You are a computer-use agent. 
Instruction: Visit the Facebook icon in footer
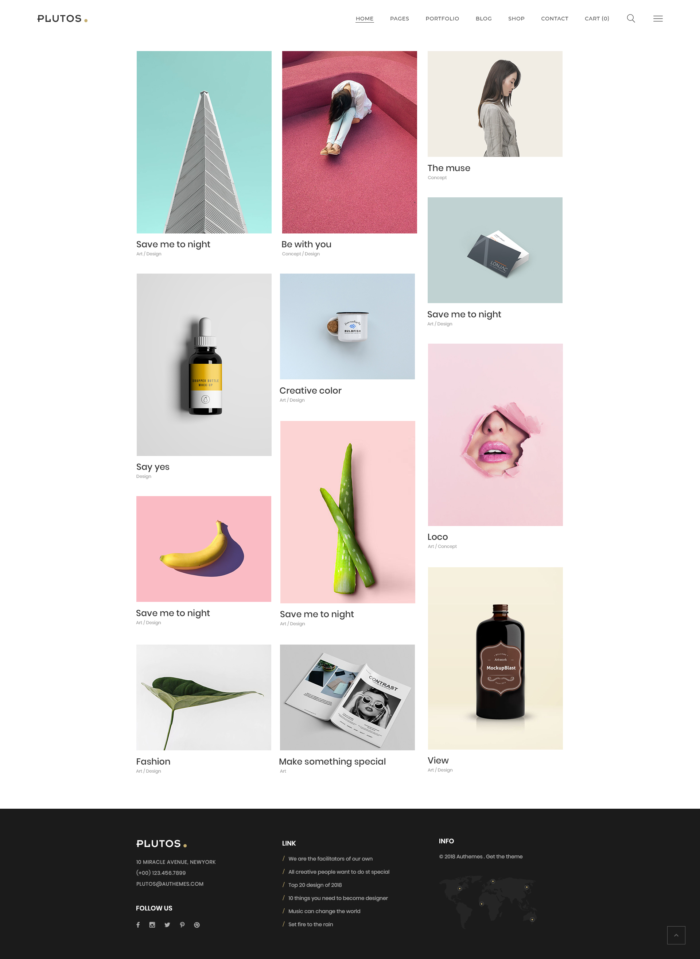138,925
